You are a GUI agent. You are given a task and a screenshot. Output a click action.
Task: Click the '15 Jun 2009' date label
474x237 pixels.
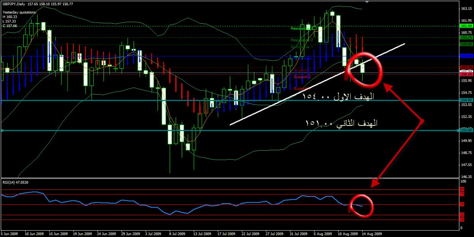pyautogui.click(x=58, y=234)
